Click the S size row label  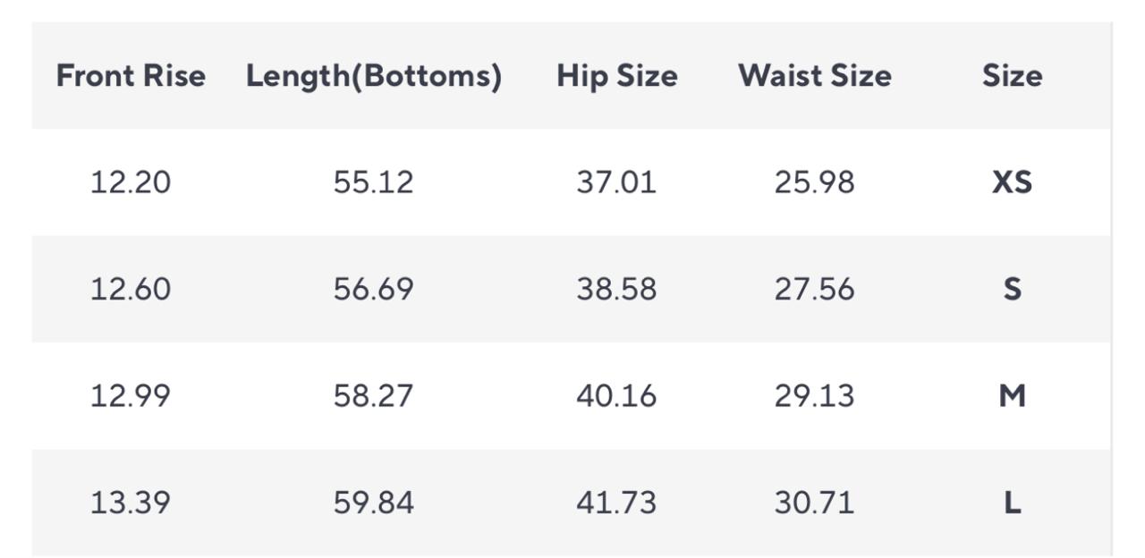1012,289
